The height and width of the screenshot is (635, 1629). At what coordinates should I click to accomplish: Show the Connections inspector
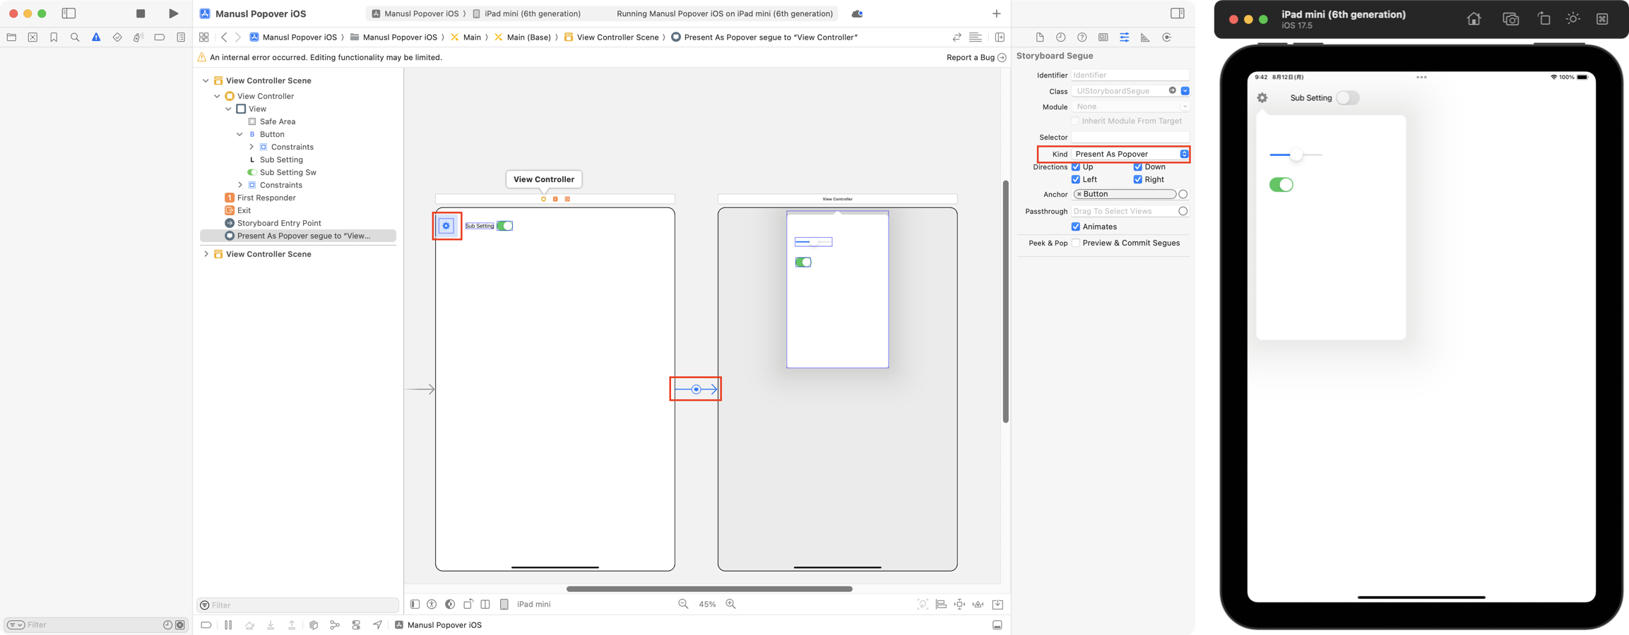click(x=1167, y=37)
